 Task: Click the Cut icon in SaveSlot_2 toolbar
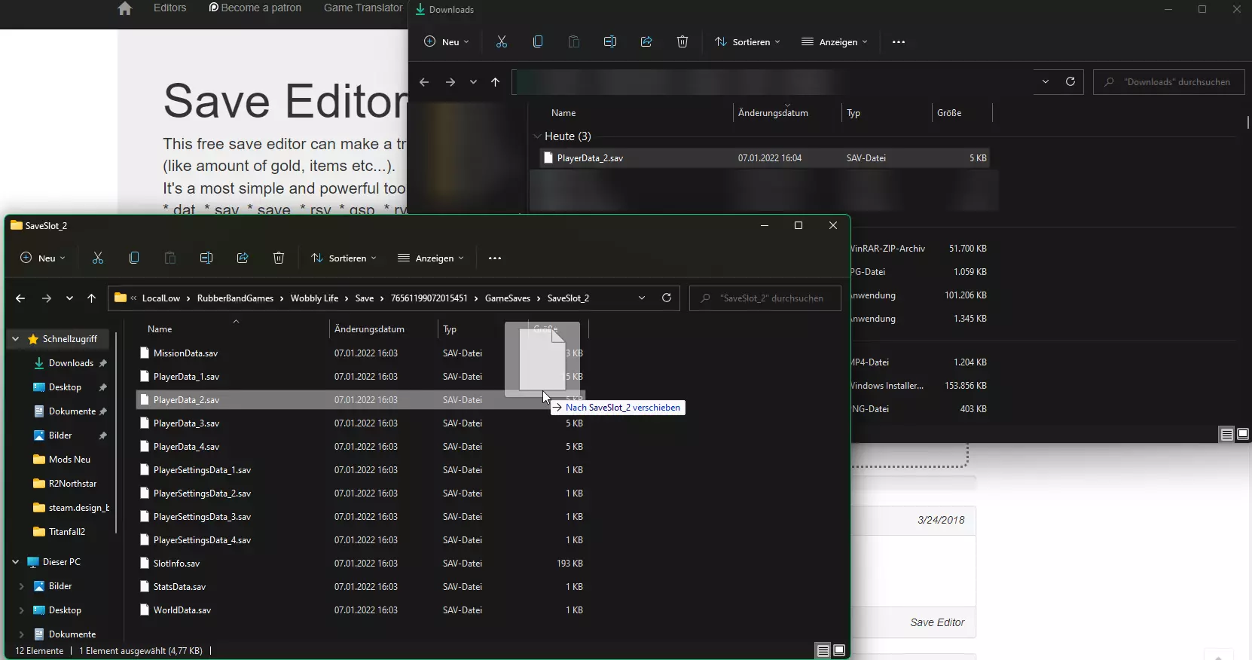(x=98, y=258)
